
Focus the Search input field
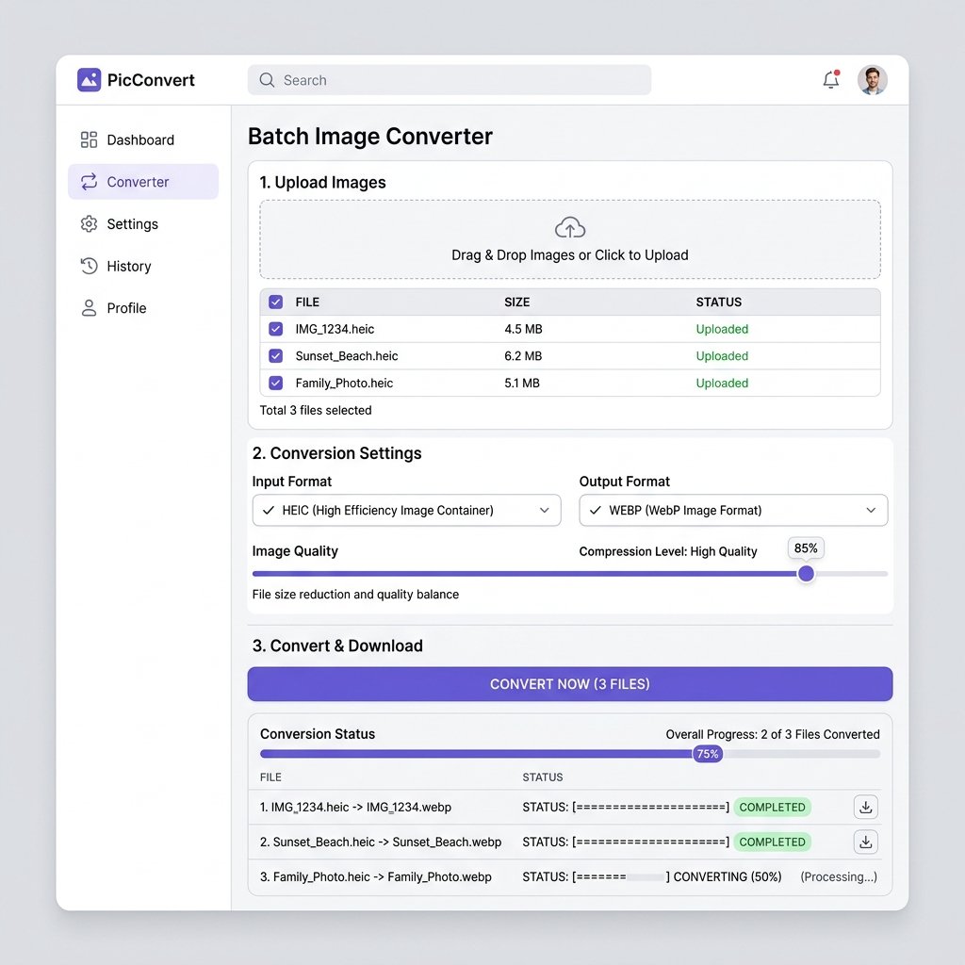click(450, 80)
